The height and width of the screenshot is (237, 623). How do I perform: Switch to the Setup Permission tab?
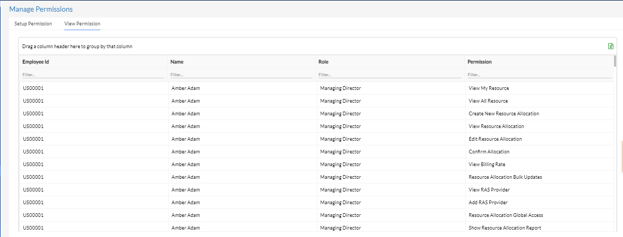coord(33,24)
